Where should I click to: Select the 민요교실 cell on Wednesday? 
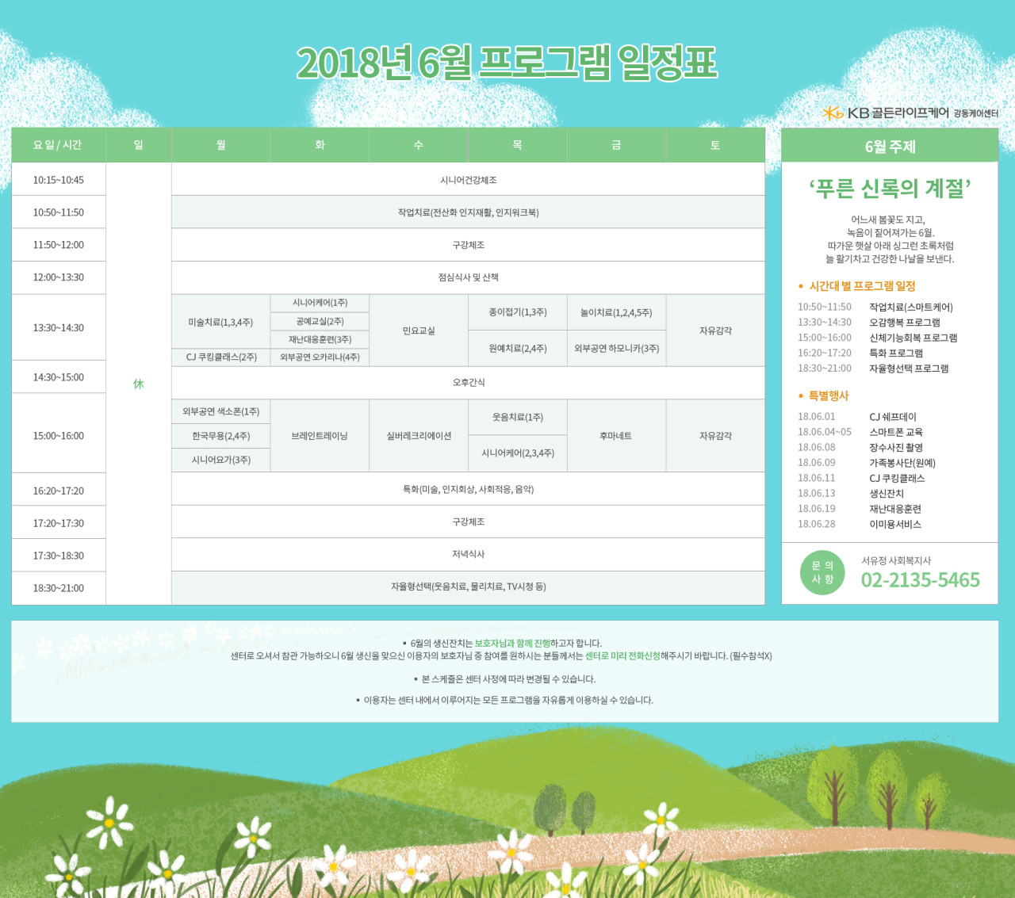coord(419,331)
